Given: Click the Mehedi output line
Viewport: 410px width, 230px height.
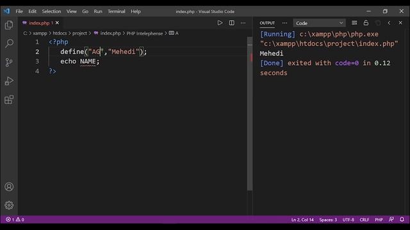Looking at the screenshot, I should point(272,54).
